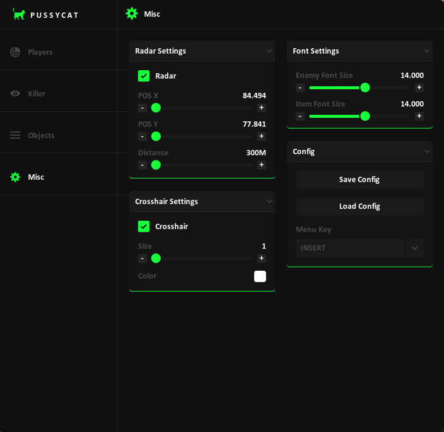Open the Objects tab

41,136
